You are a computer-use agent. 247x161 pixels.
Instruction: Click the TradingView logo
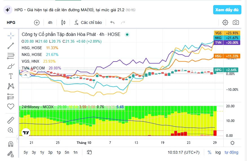coord(26,133)
